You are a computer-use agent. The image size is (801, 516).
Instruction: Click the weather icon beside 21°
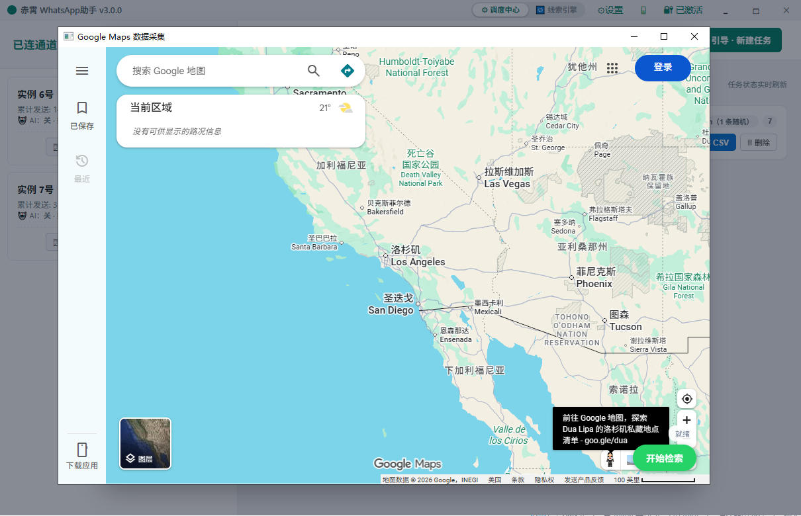click(x=346, y=108)
